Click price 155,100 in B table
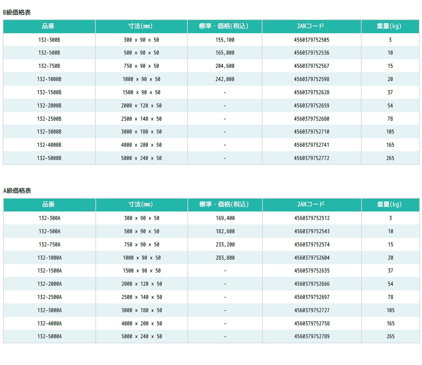This screenshot has width=422, height=365. coord(225,40)
